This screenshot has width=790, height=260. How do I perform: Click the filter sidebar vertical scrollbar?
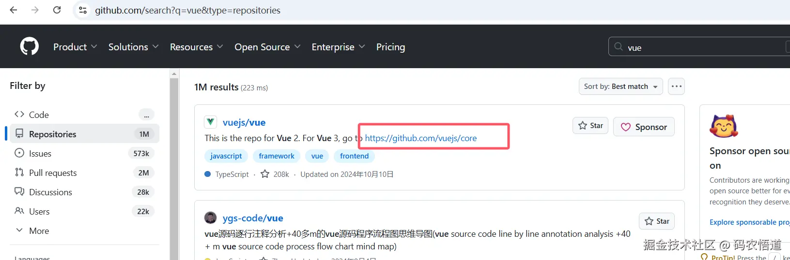tap(174, 169)
